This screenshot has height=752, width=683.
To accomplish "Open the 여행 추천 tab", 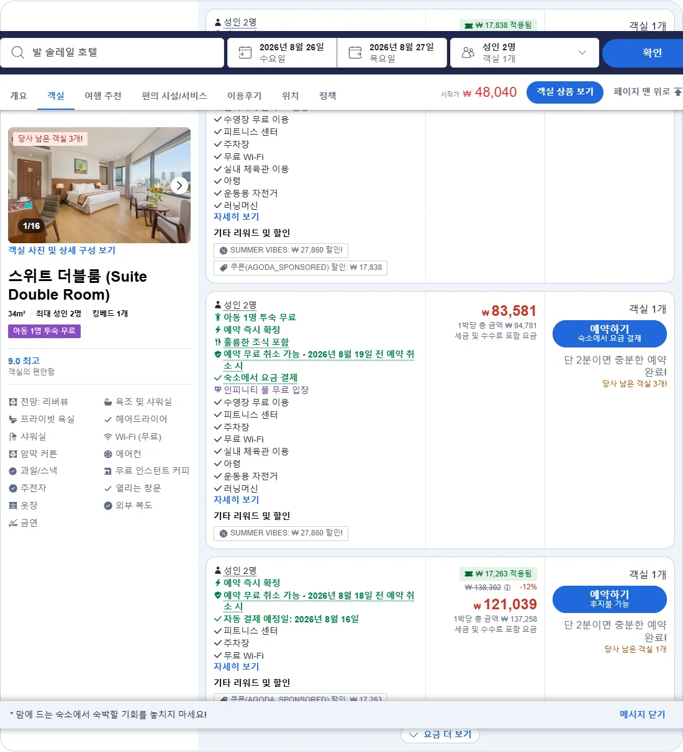I will pos(103,96).
